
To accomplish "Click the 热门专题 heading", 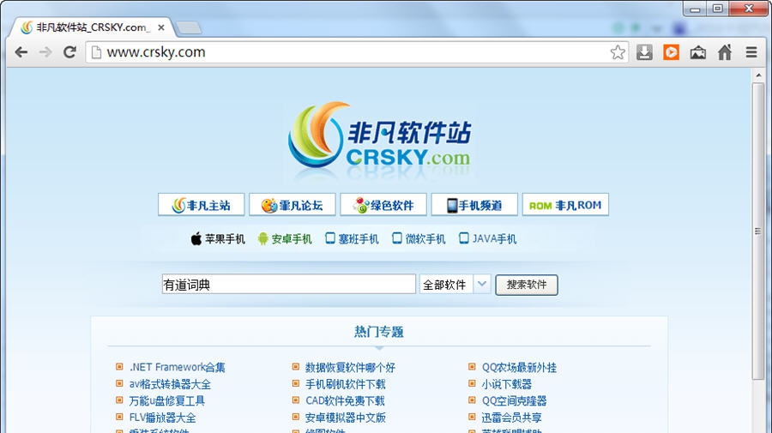I will [379, 332].
